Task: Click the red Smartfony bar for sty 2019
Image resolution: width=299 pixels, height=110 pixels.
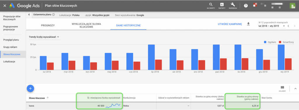Action: (288, 64)
